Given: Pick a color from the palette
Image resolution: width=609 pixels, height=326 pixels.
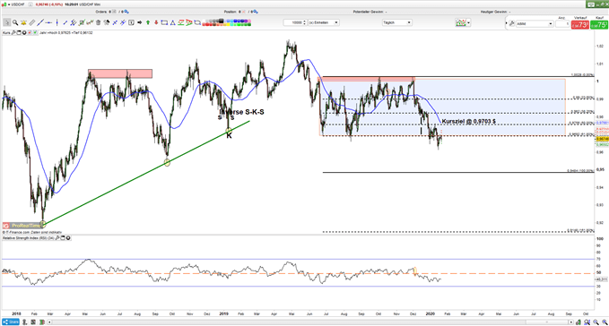Looking at the screenshot, I should 226,23.
